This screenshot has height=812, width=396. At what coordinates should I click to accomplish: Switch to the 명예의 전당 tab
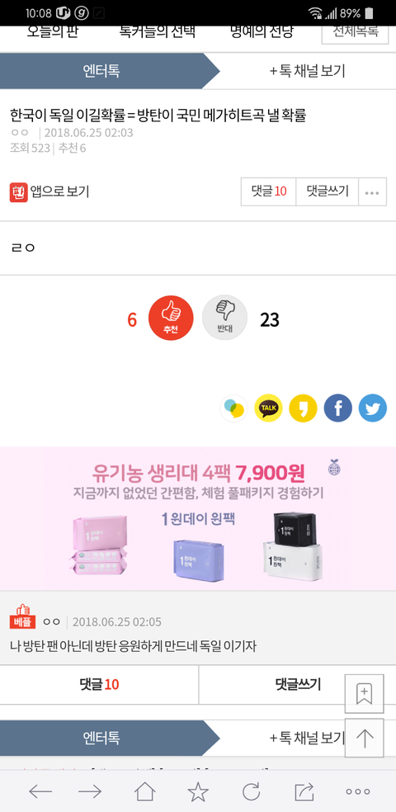click(262, 32)
